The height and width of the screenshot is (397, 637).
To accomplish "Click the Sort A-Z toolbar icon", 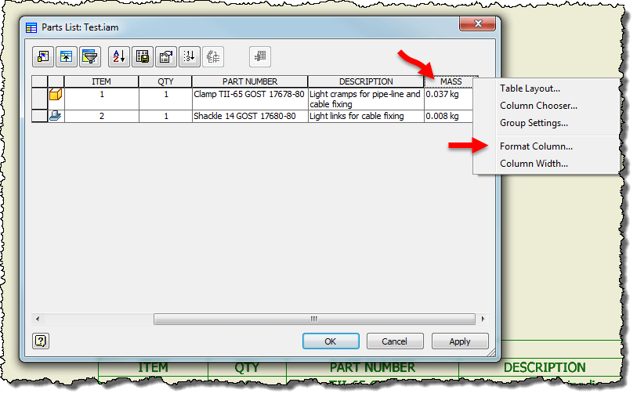I will (118, 56).
